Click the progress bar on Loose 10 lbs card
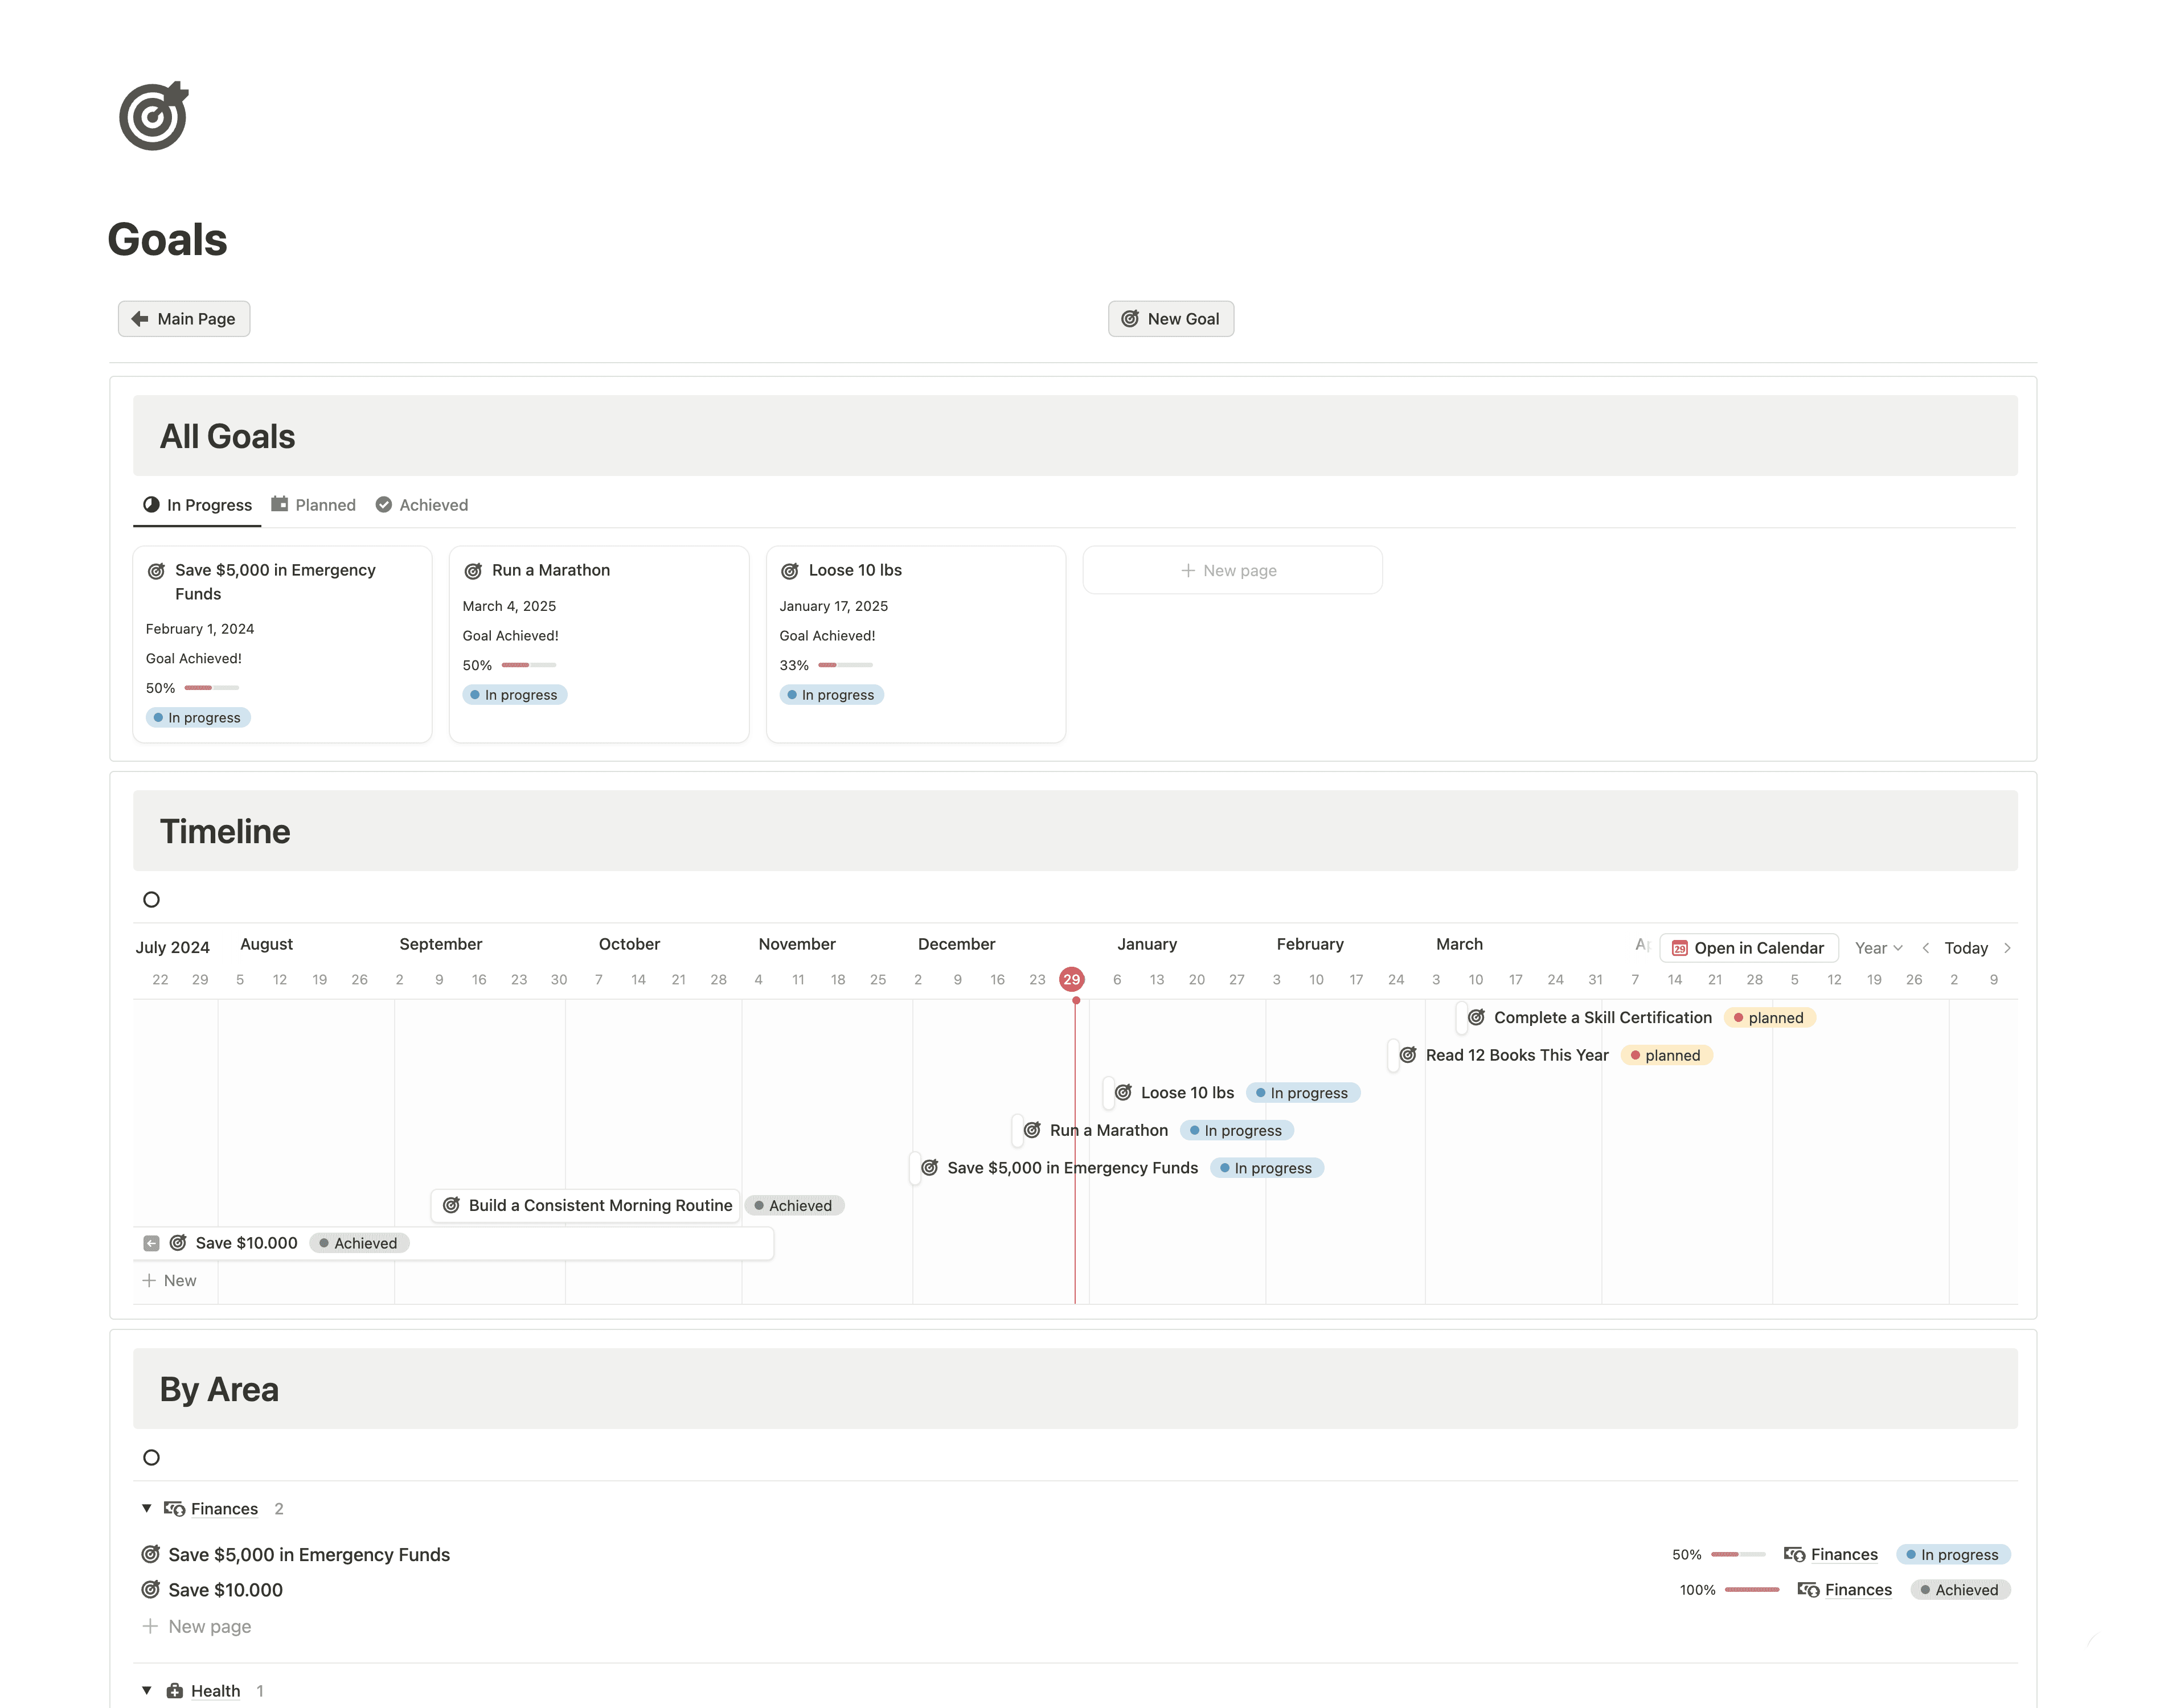Image resolution: width=2164 pixels, height=1708 pixels. [845, 665]
